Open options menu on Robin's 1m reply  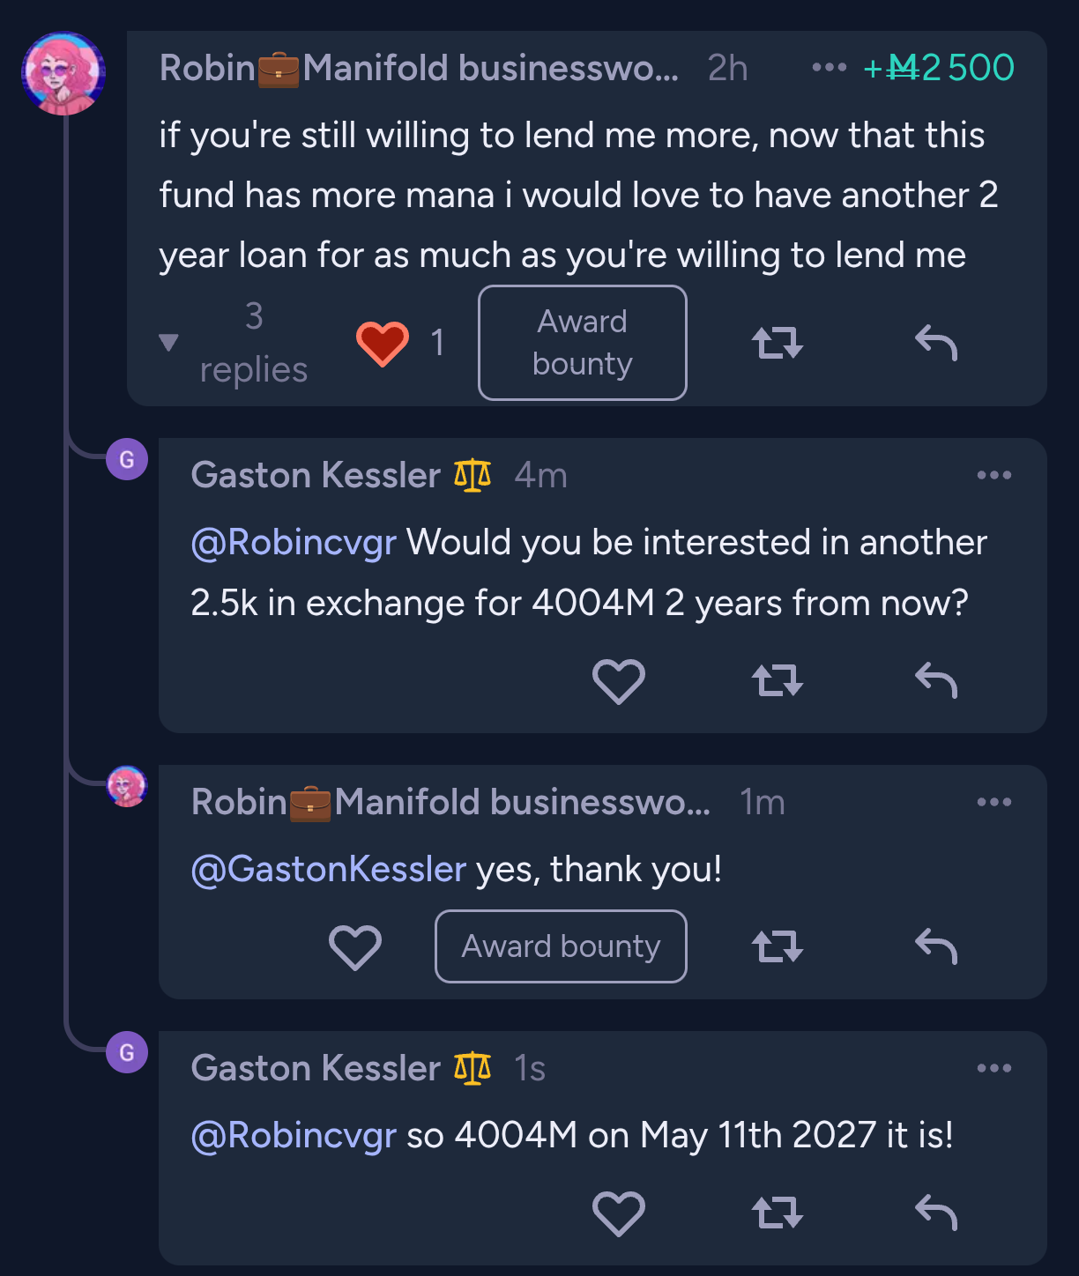(x=994, y=803)
